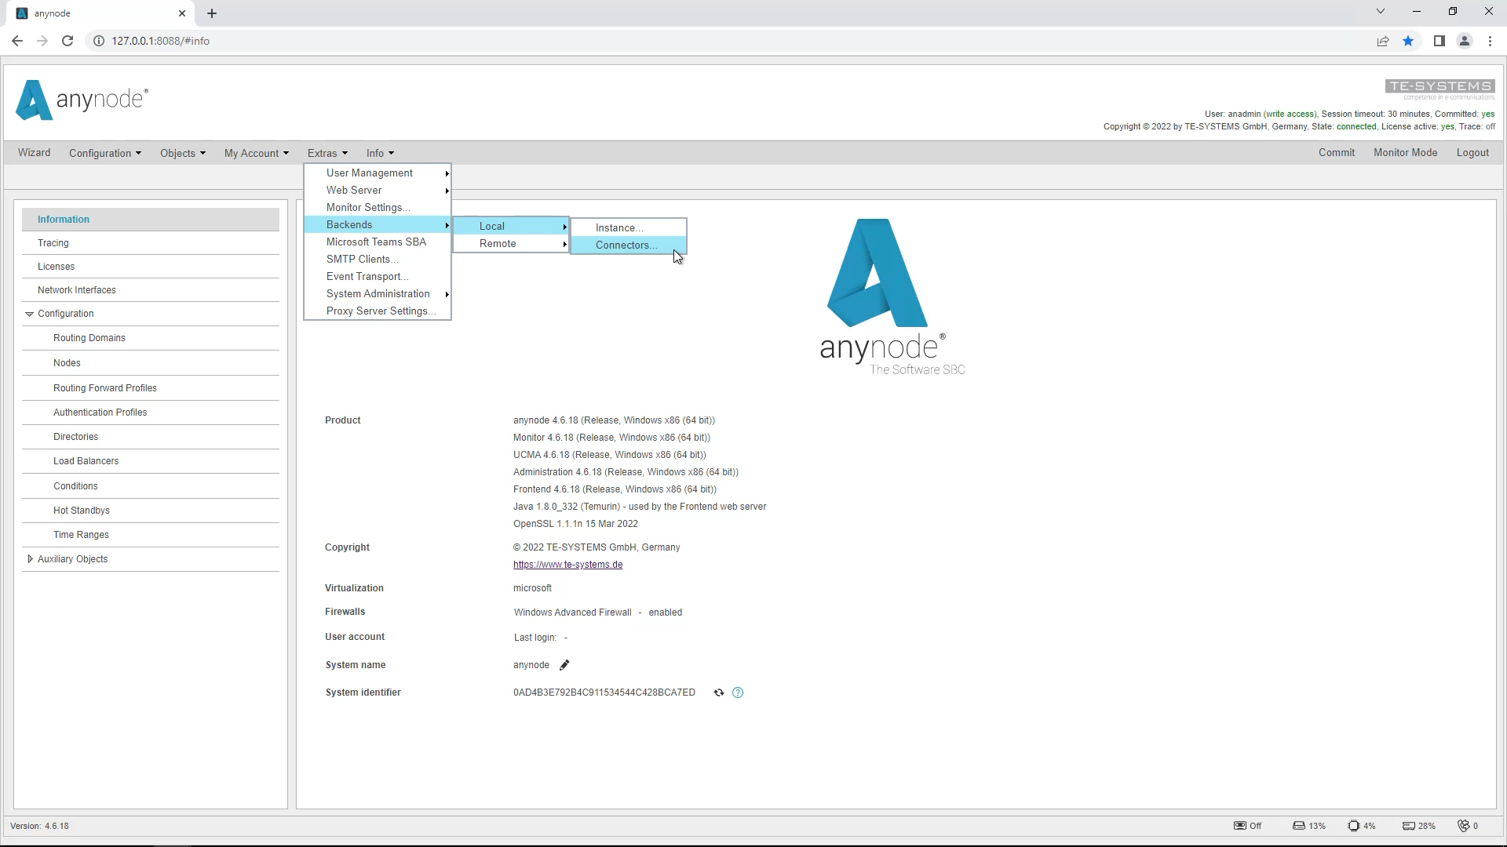Open Conditions in the sidebar
1507x847 pixels.
(x=151, y=486)
